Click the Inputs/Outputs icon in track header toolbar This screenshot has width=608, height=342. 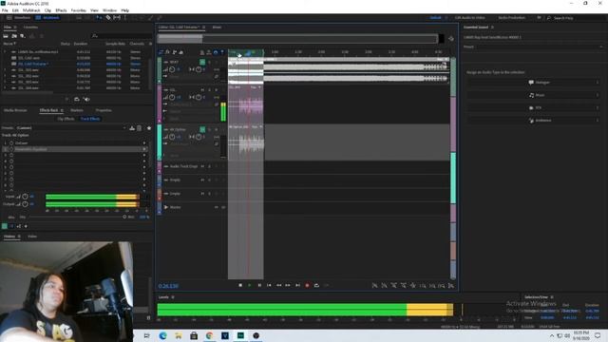pyautogui.click(x=161, y=52)
